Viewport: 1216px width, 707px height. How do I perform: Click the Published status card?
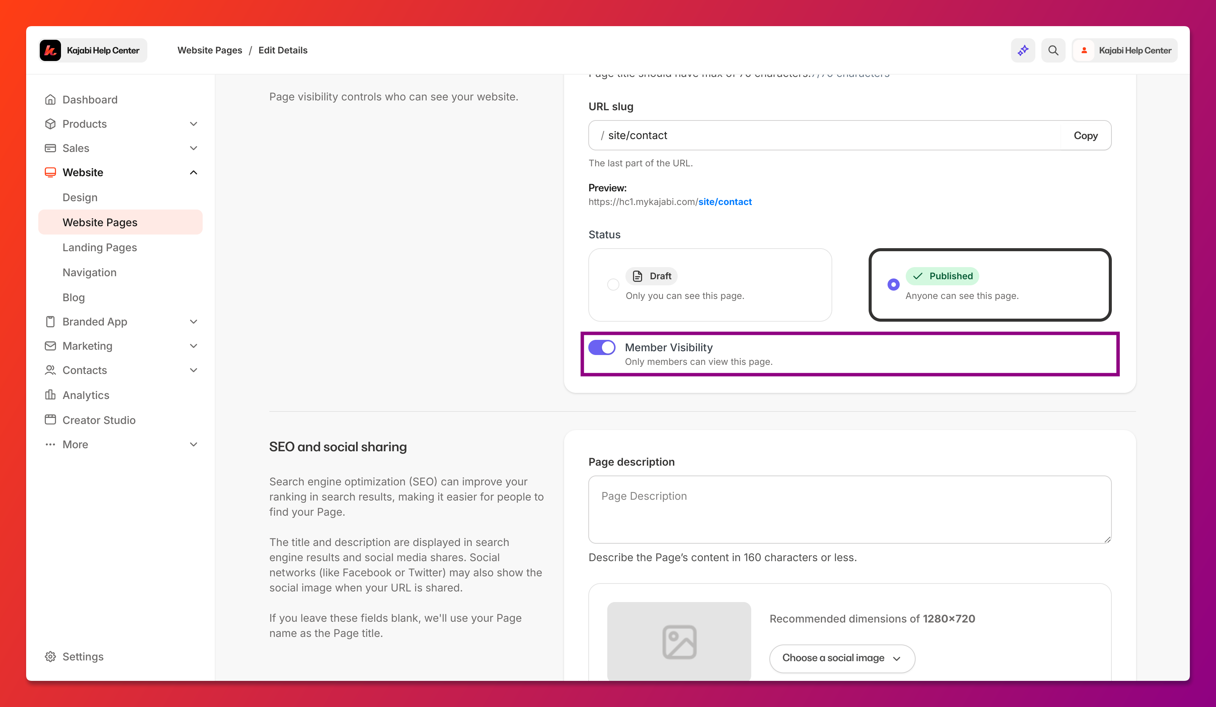click(990, 285)
